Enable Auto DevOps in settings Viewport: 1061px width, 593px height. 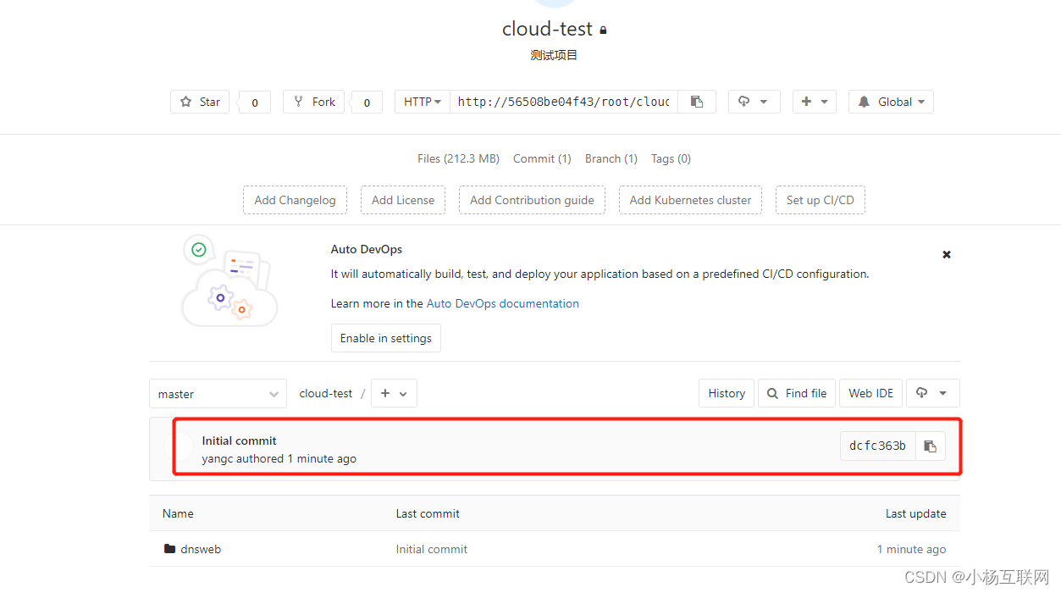[385, 337]
